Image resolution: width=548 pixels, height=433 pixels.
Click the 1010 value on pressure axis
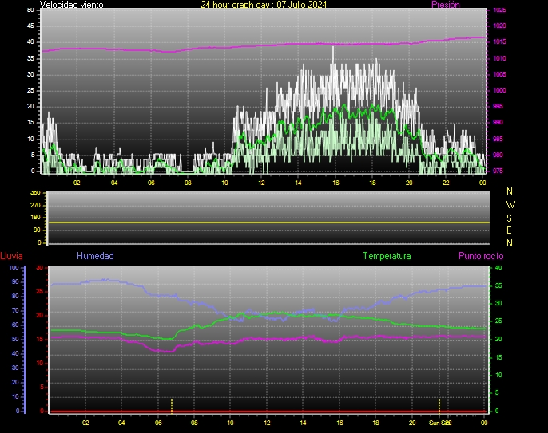[x=499, y=58]
